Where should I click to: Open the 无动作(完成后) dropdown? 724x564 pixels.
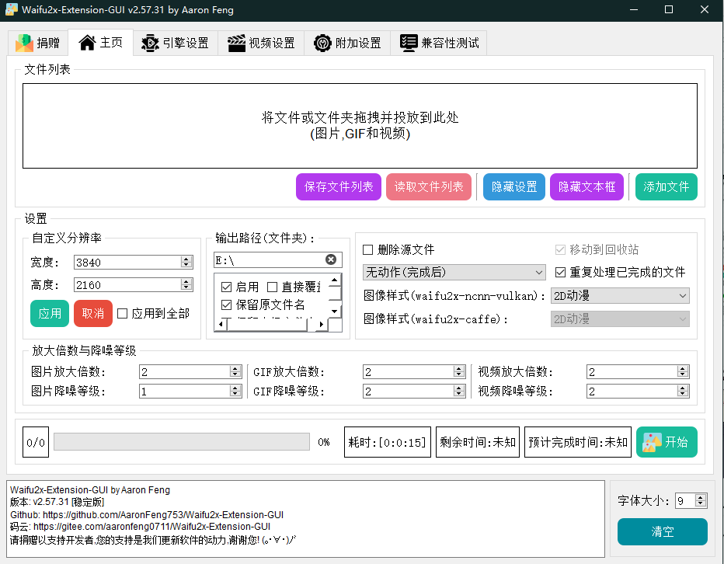coord(454,272)
